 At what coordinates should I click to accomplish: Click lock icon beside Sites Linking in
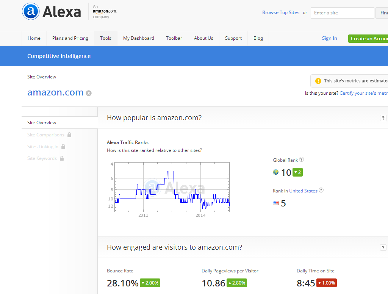coord(63,147)
